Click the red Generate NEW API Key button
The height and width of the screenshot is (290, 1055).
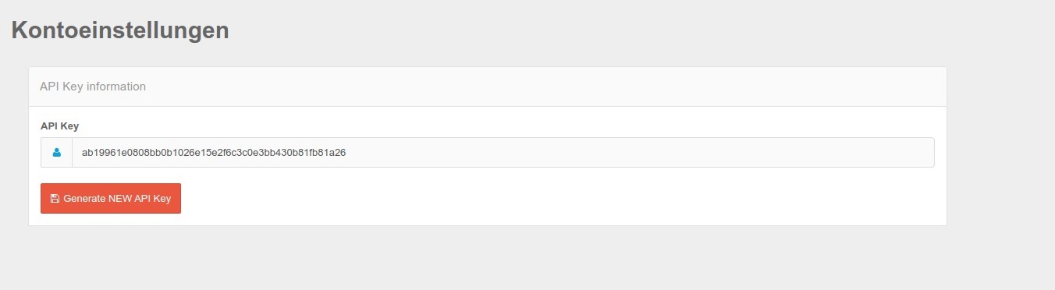[111, 198]
